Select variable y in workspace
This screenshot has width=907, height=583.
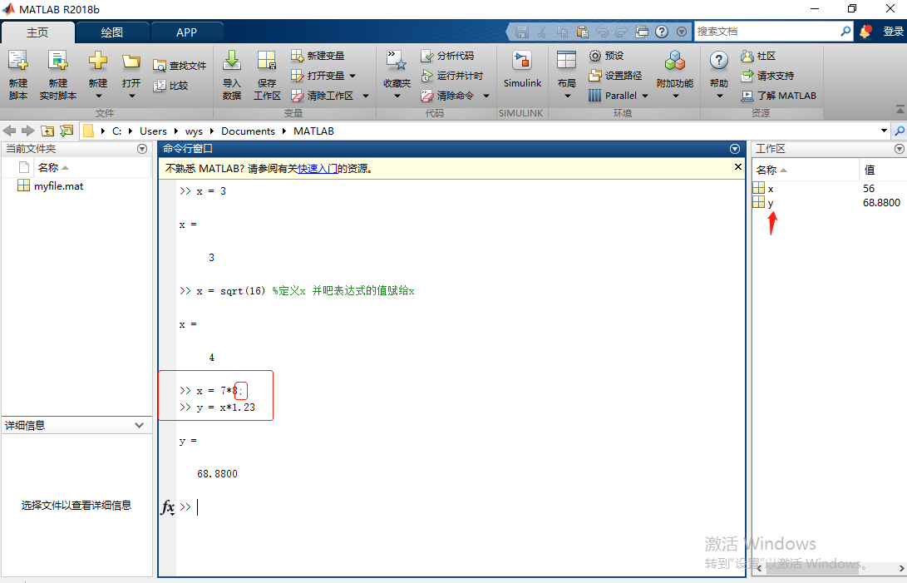[770, 203]
